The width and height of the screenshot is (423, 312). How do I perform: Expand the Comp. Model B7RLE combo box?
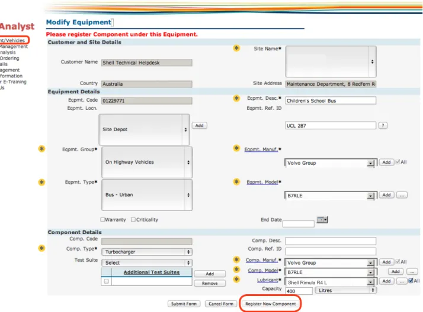click(x=371, y=272)
